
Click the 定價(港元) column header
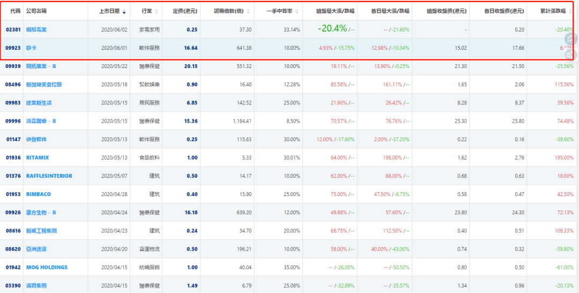point(185,11)
